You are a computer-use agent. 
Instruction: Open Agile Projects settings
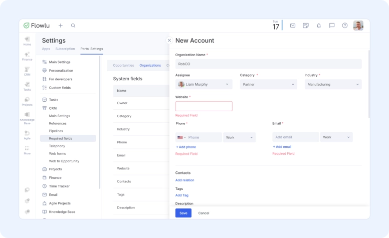[x=60, y=203]
